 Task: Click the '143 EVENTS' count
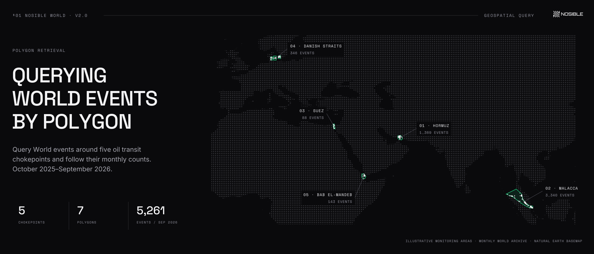point(340,202)
